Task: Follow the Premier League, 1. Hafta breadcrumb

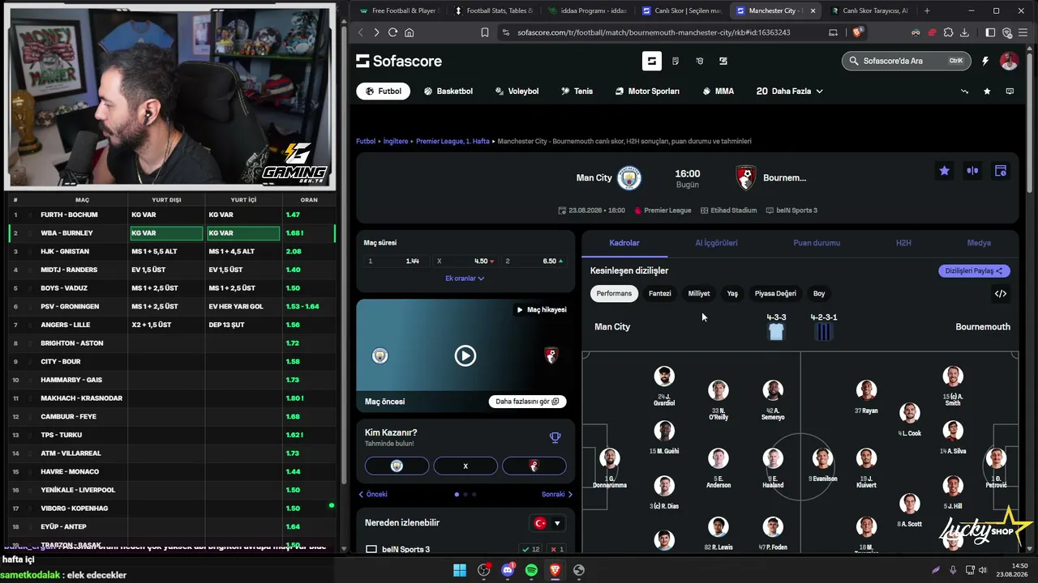Action: 453,142
